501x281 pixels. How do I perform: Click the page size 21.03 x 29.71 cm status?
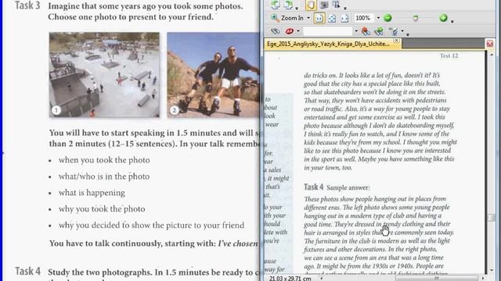(290, 278)
